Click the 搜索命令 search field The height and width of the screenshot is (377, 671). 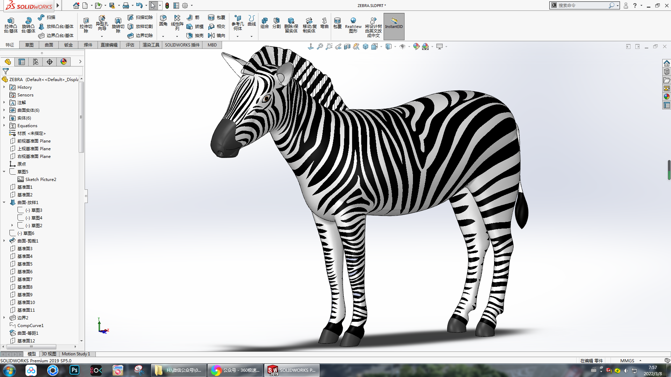(x=582, y=6)
